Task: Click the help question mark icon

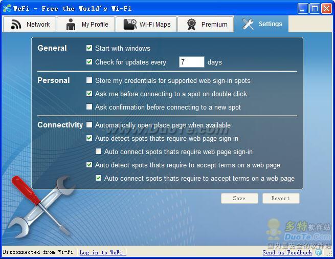Action: click(x=318, y=252)
